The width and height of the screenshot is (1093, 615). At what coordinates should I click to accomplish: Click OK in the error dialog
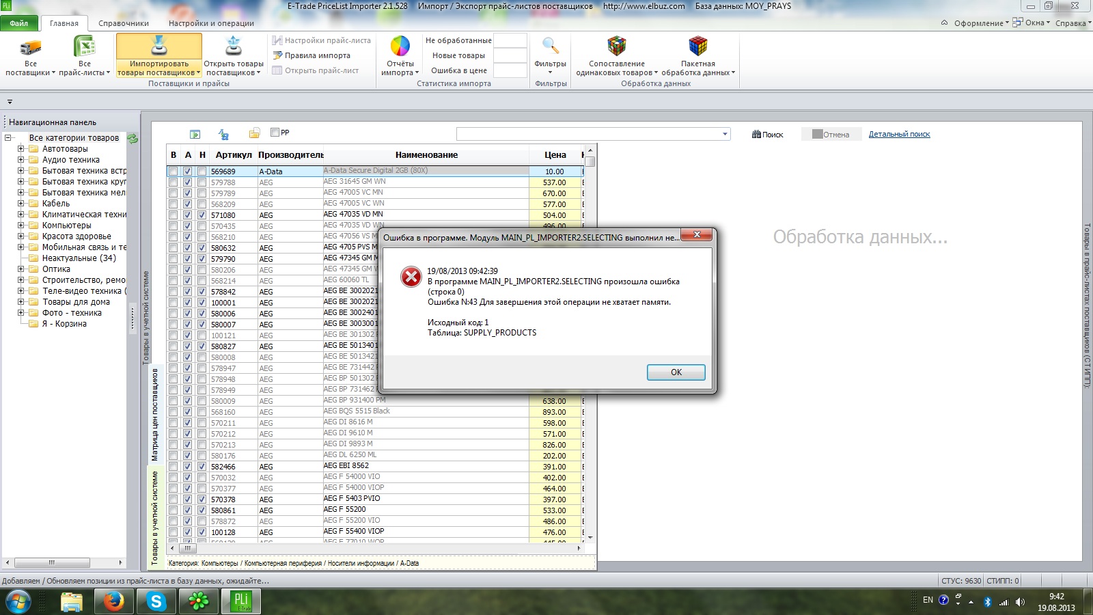click(x=676, y=372)
